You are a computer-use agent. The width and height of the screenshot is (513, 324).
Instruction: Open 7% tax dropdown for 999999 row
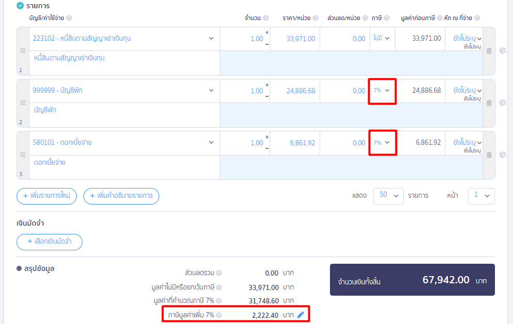[382, 91]
